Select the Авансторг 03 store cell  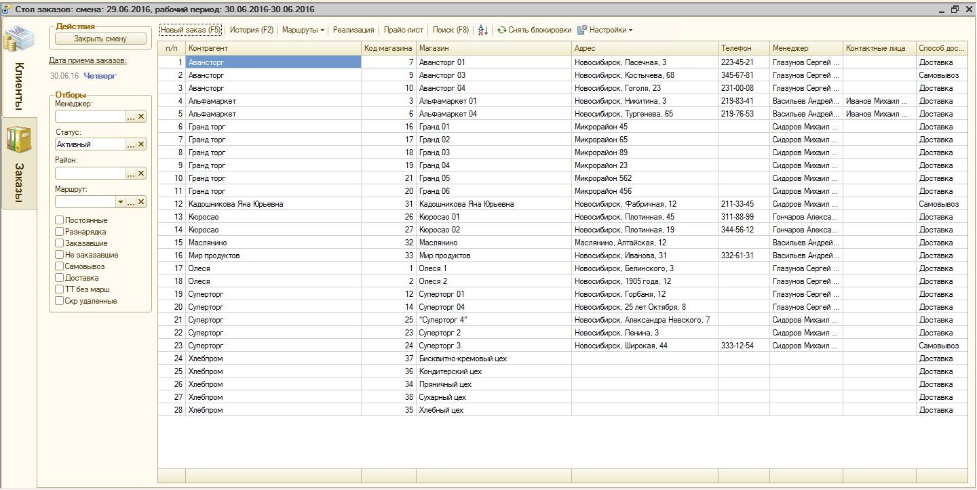(493, 75)
